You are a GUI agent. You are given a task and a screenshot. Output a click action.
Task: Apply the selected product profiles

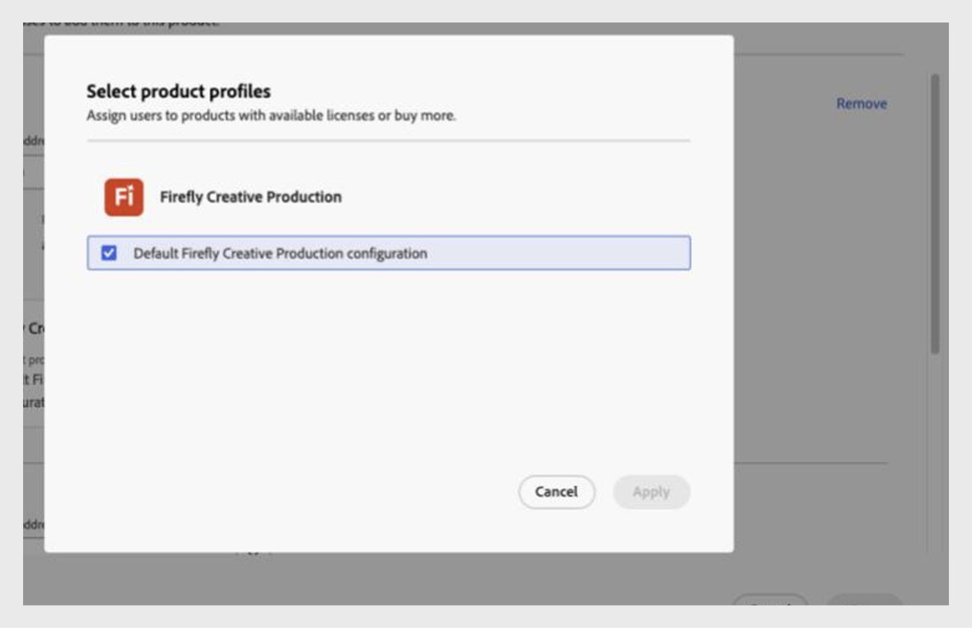pyautogui.click(x=651, y=492)
